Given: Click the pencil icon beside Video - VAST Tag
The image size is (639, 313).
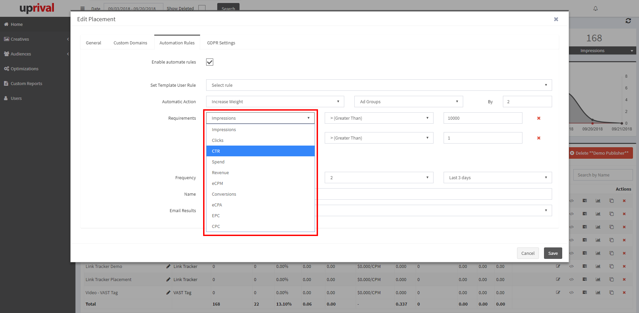Looking at the screenshot, I should coord(168,292).
